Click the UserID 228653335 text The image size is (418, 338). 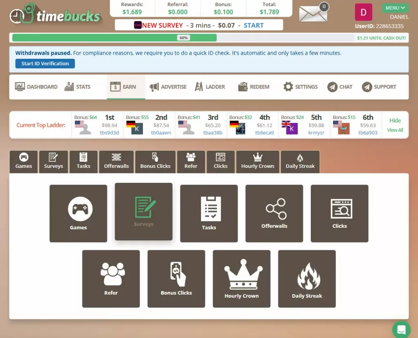(379, 26)
